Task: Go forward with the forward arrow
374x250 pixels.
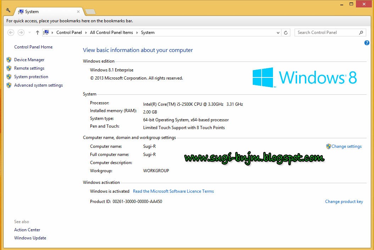Action: [21, 32]
